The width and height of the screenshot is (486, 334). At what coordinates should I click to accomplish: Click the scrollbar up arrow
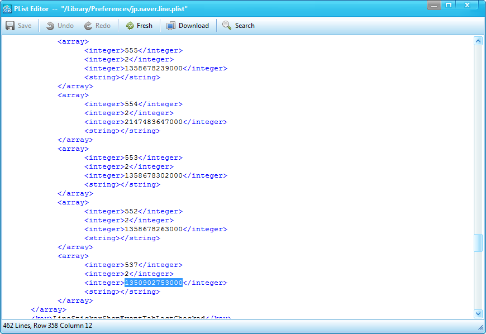[x=478, y=41]
